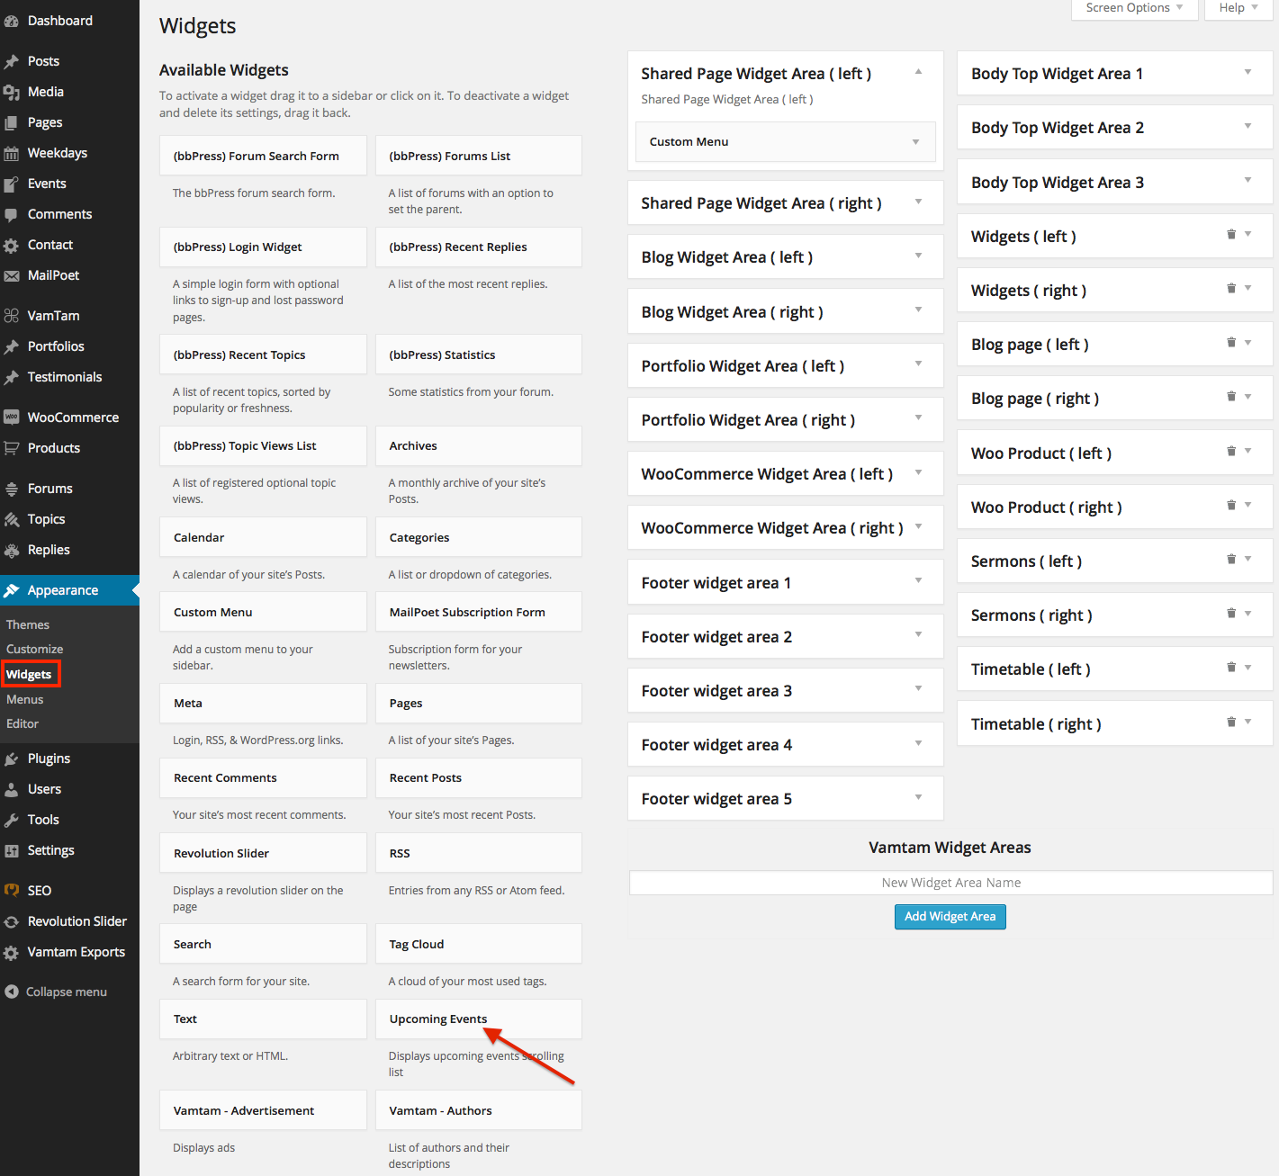Click the Media library icon

(12, 92)
